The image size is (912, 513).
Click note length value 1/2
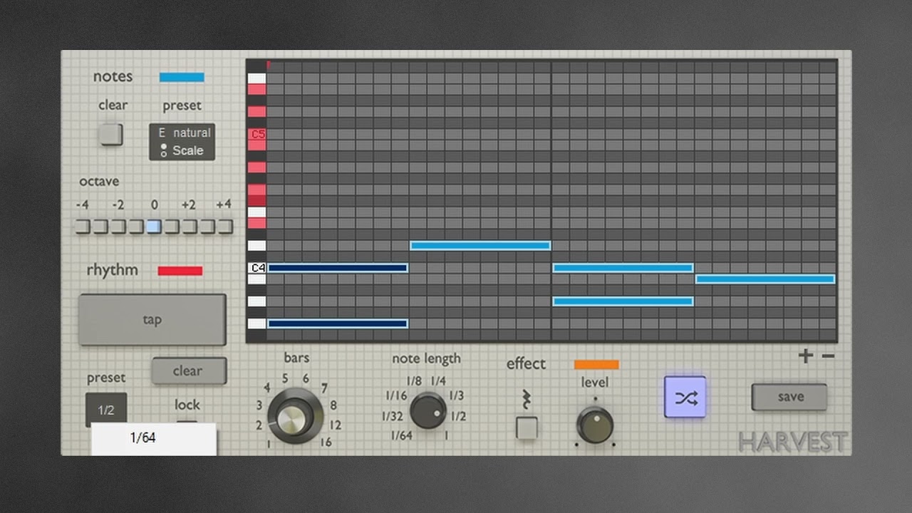click(x=459, y=416)
